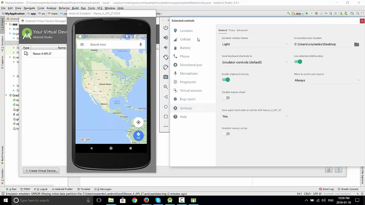
Task: Open the Event Log panel
Action: (327, 189)
